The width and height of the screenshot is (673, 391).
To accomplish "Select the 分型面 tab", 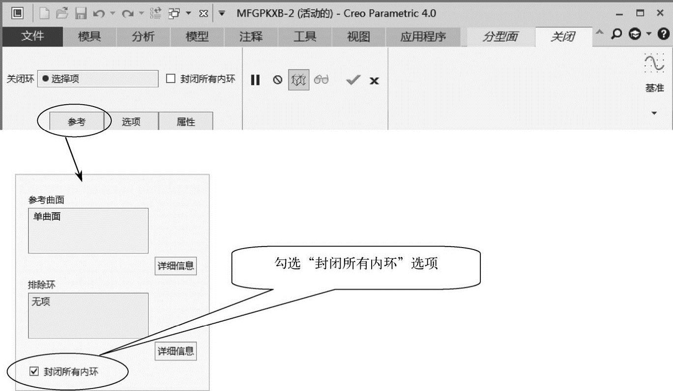I will point(500,37).
